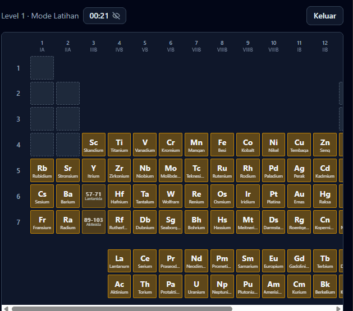
Task: Select the Cu Tembaga element tile
Action: click(x=299, y=145)
